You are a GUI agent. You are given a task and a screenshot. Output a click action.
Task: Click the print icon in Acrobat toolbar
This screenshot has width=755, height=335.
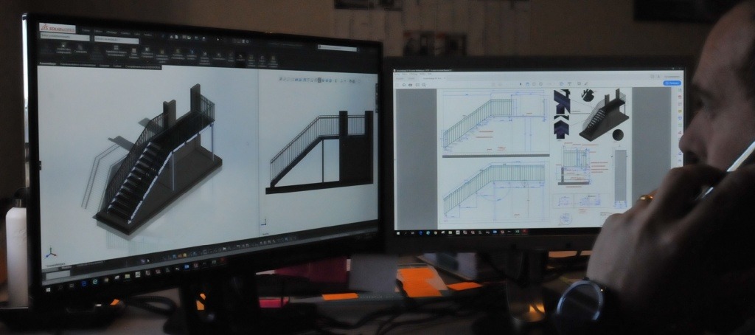click(410, 85)
